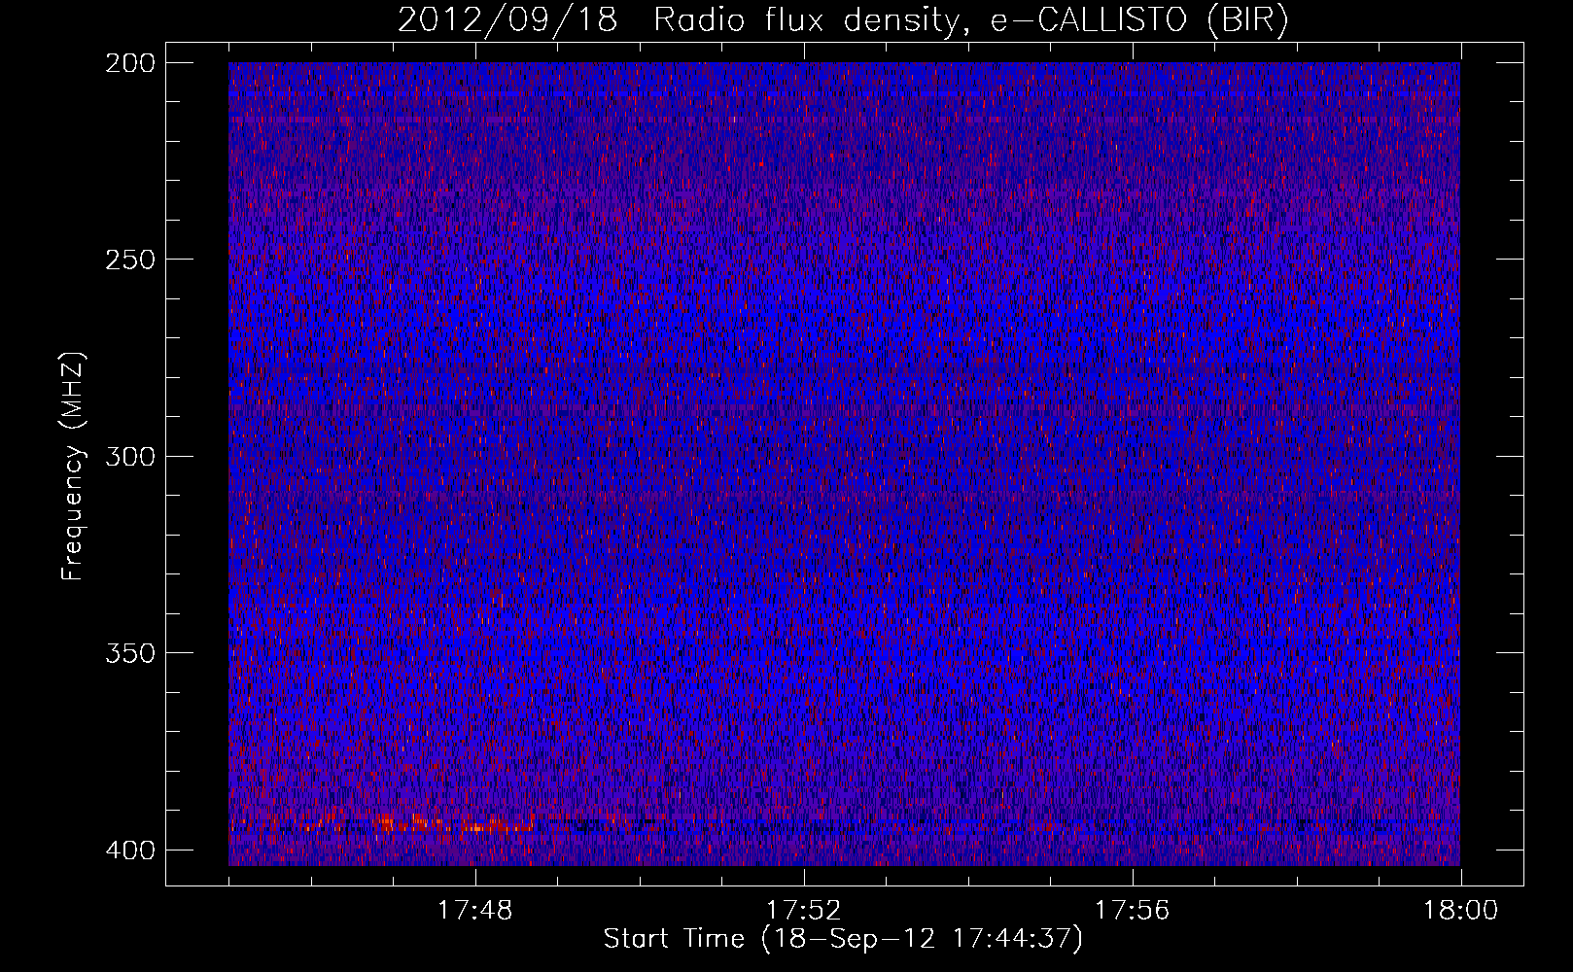The image size is (1573, 972).
Task: Click the 400 frequency tick label
Action: pos(128,850)
